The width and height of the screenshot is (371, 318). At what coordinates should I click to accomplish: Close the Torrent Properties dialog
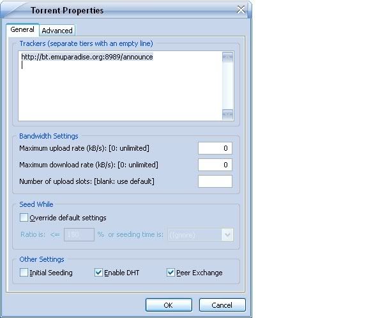241,10
